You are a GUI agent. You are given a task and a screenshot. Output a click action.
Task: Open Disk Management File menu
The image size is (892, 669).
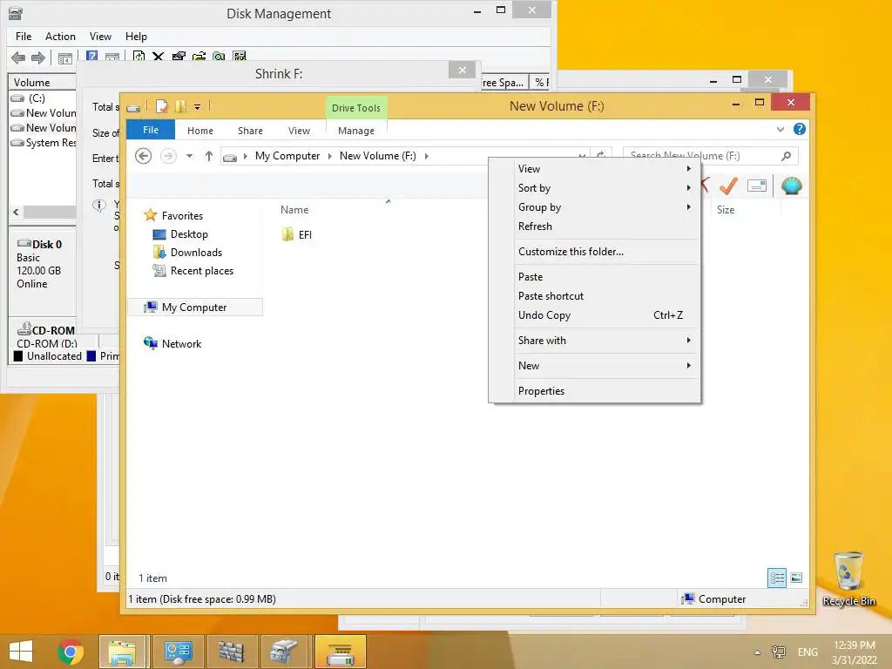[24, 37]
